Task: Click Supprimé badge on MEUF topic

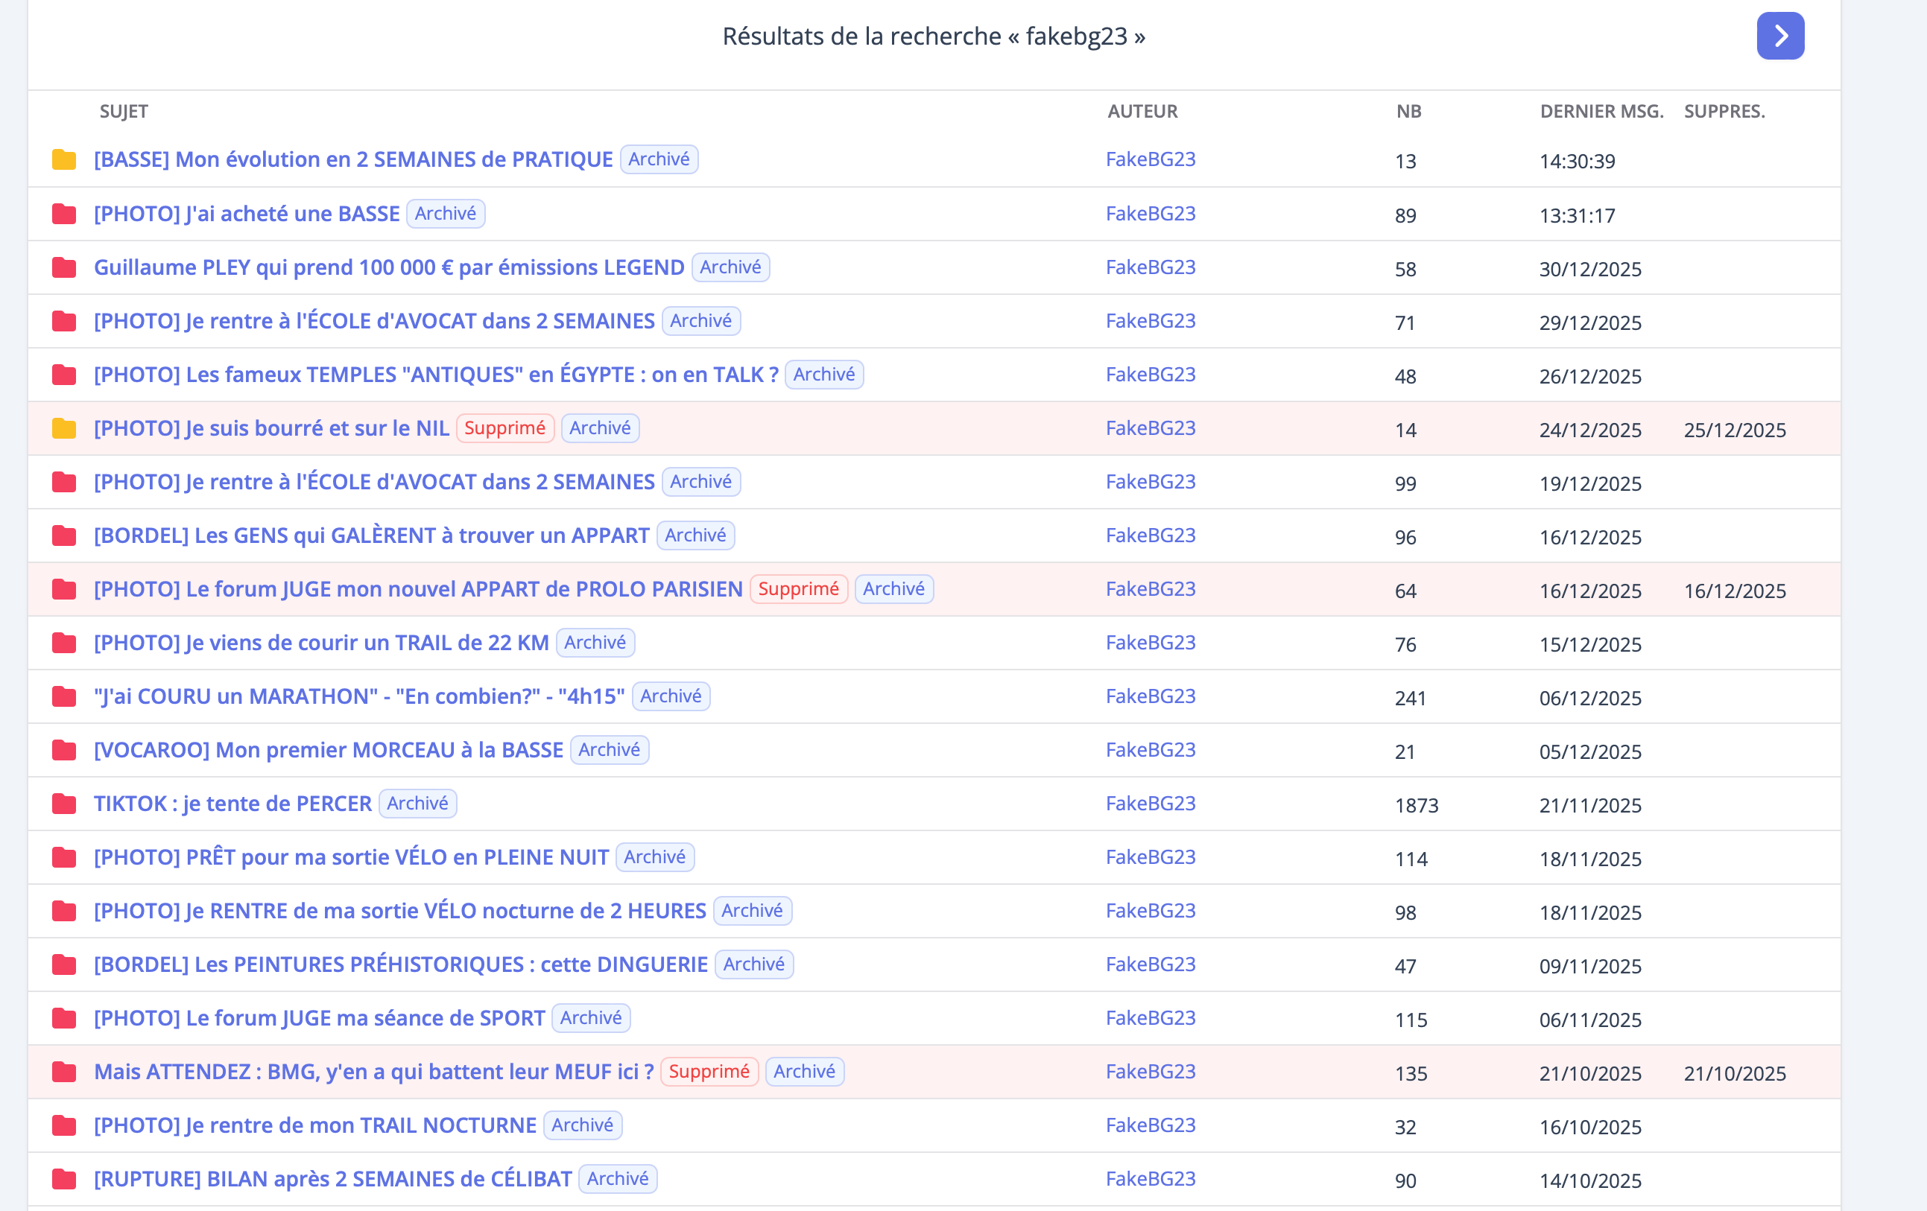Action: pyautogui.click(x=708, y=1071)
